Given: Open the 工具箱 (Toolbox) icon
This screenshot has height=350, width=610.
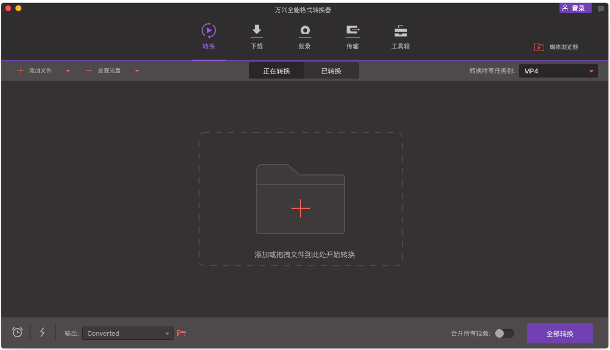Looking at the screenshot, I should pos(400,31).
